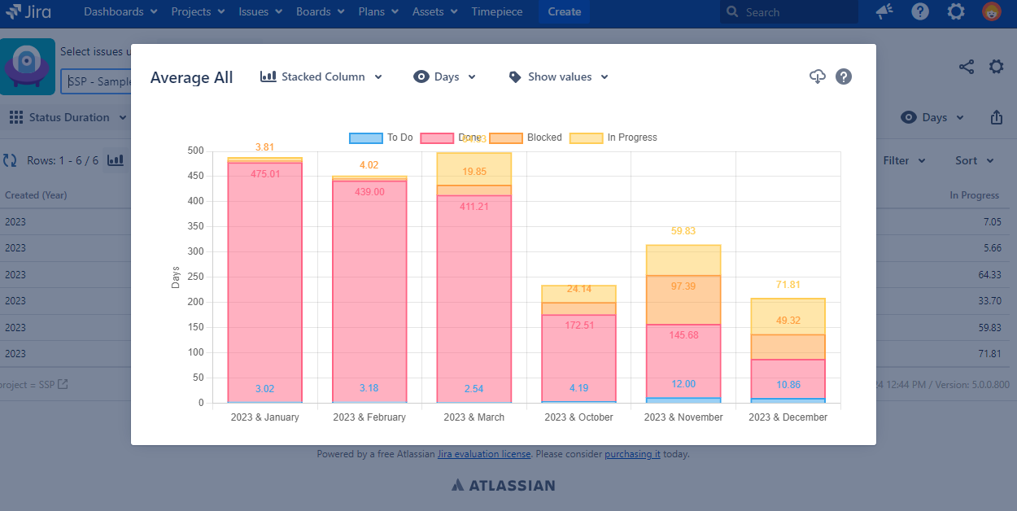The image size is (1017, 511).
Task: Follow the Jira evaluation license link
Action: pyautogui.click(x=484, y=454)
